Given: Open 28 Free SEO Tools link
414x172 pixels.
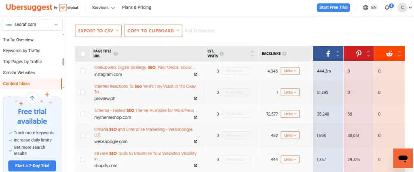Looking at the screenshot, I should point(145,156).
